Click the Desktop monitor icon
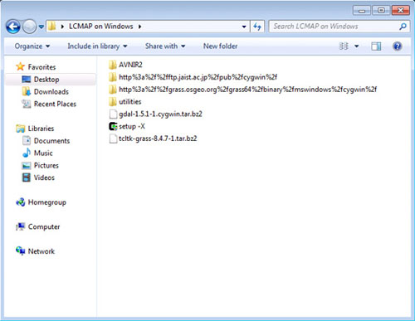The width and height of the screenshot is (415, 321). click(27, 80)
